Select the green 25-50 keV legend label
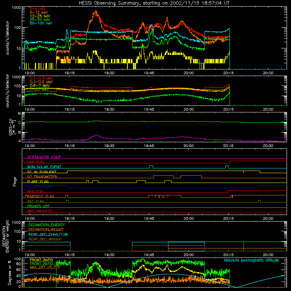The height and width of the screenshot is (291, 291). [x=40, y=20]
